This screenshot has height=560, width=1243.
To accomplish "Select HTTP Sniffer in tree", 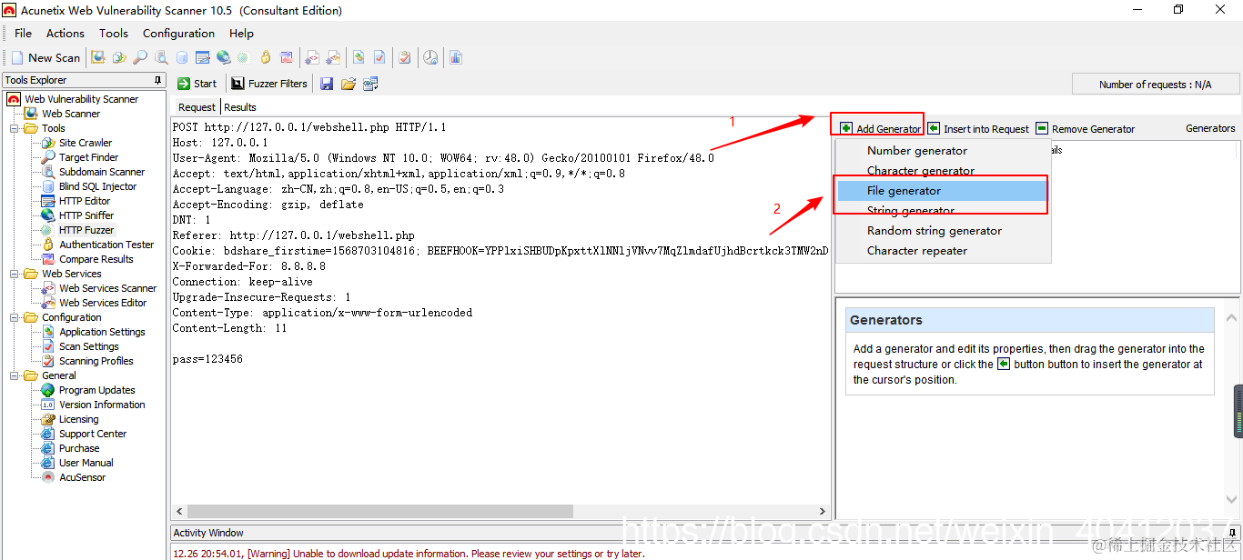I will coord(86,215).
